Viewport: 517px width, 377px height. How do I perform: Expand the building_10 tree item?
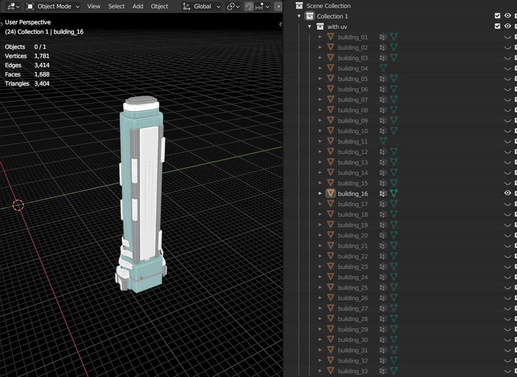[x=320, y=131]
